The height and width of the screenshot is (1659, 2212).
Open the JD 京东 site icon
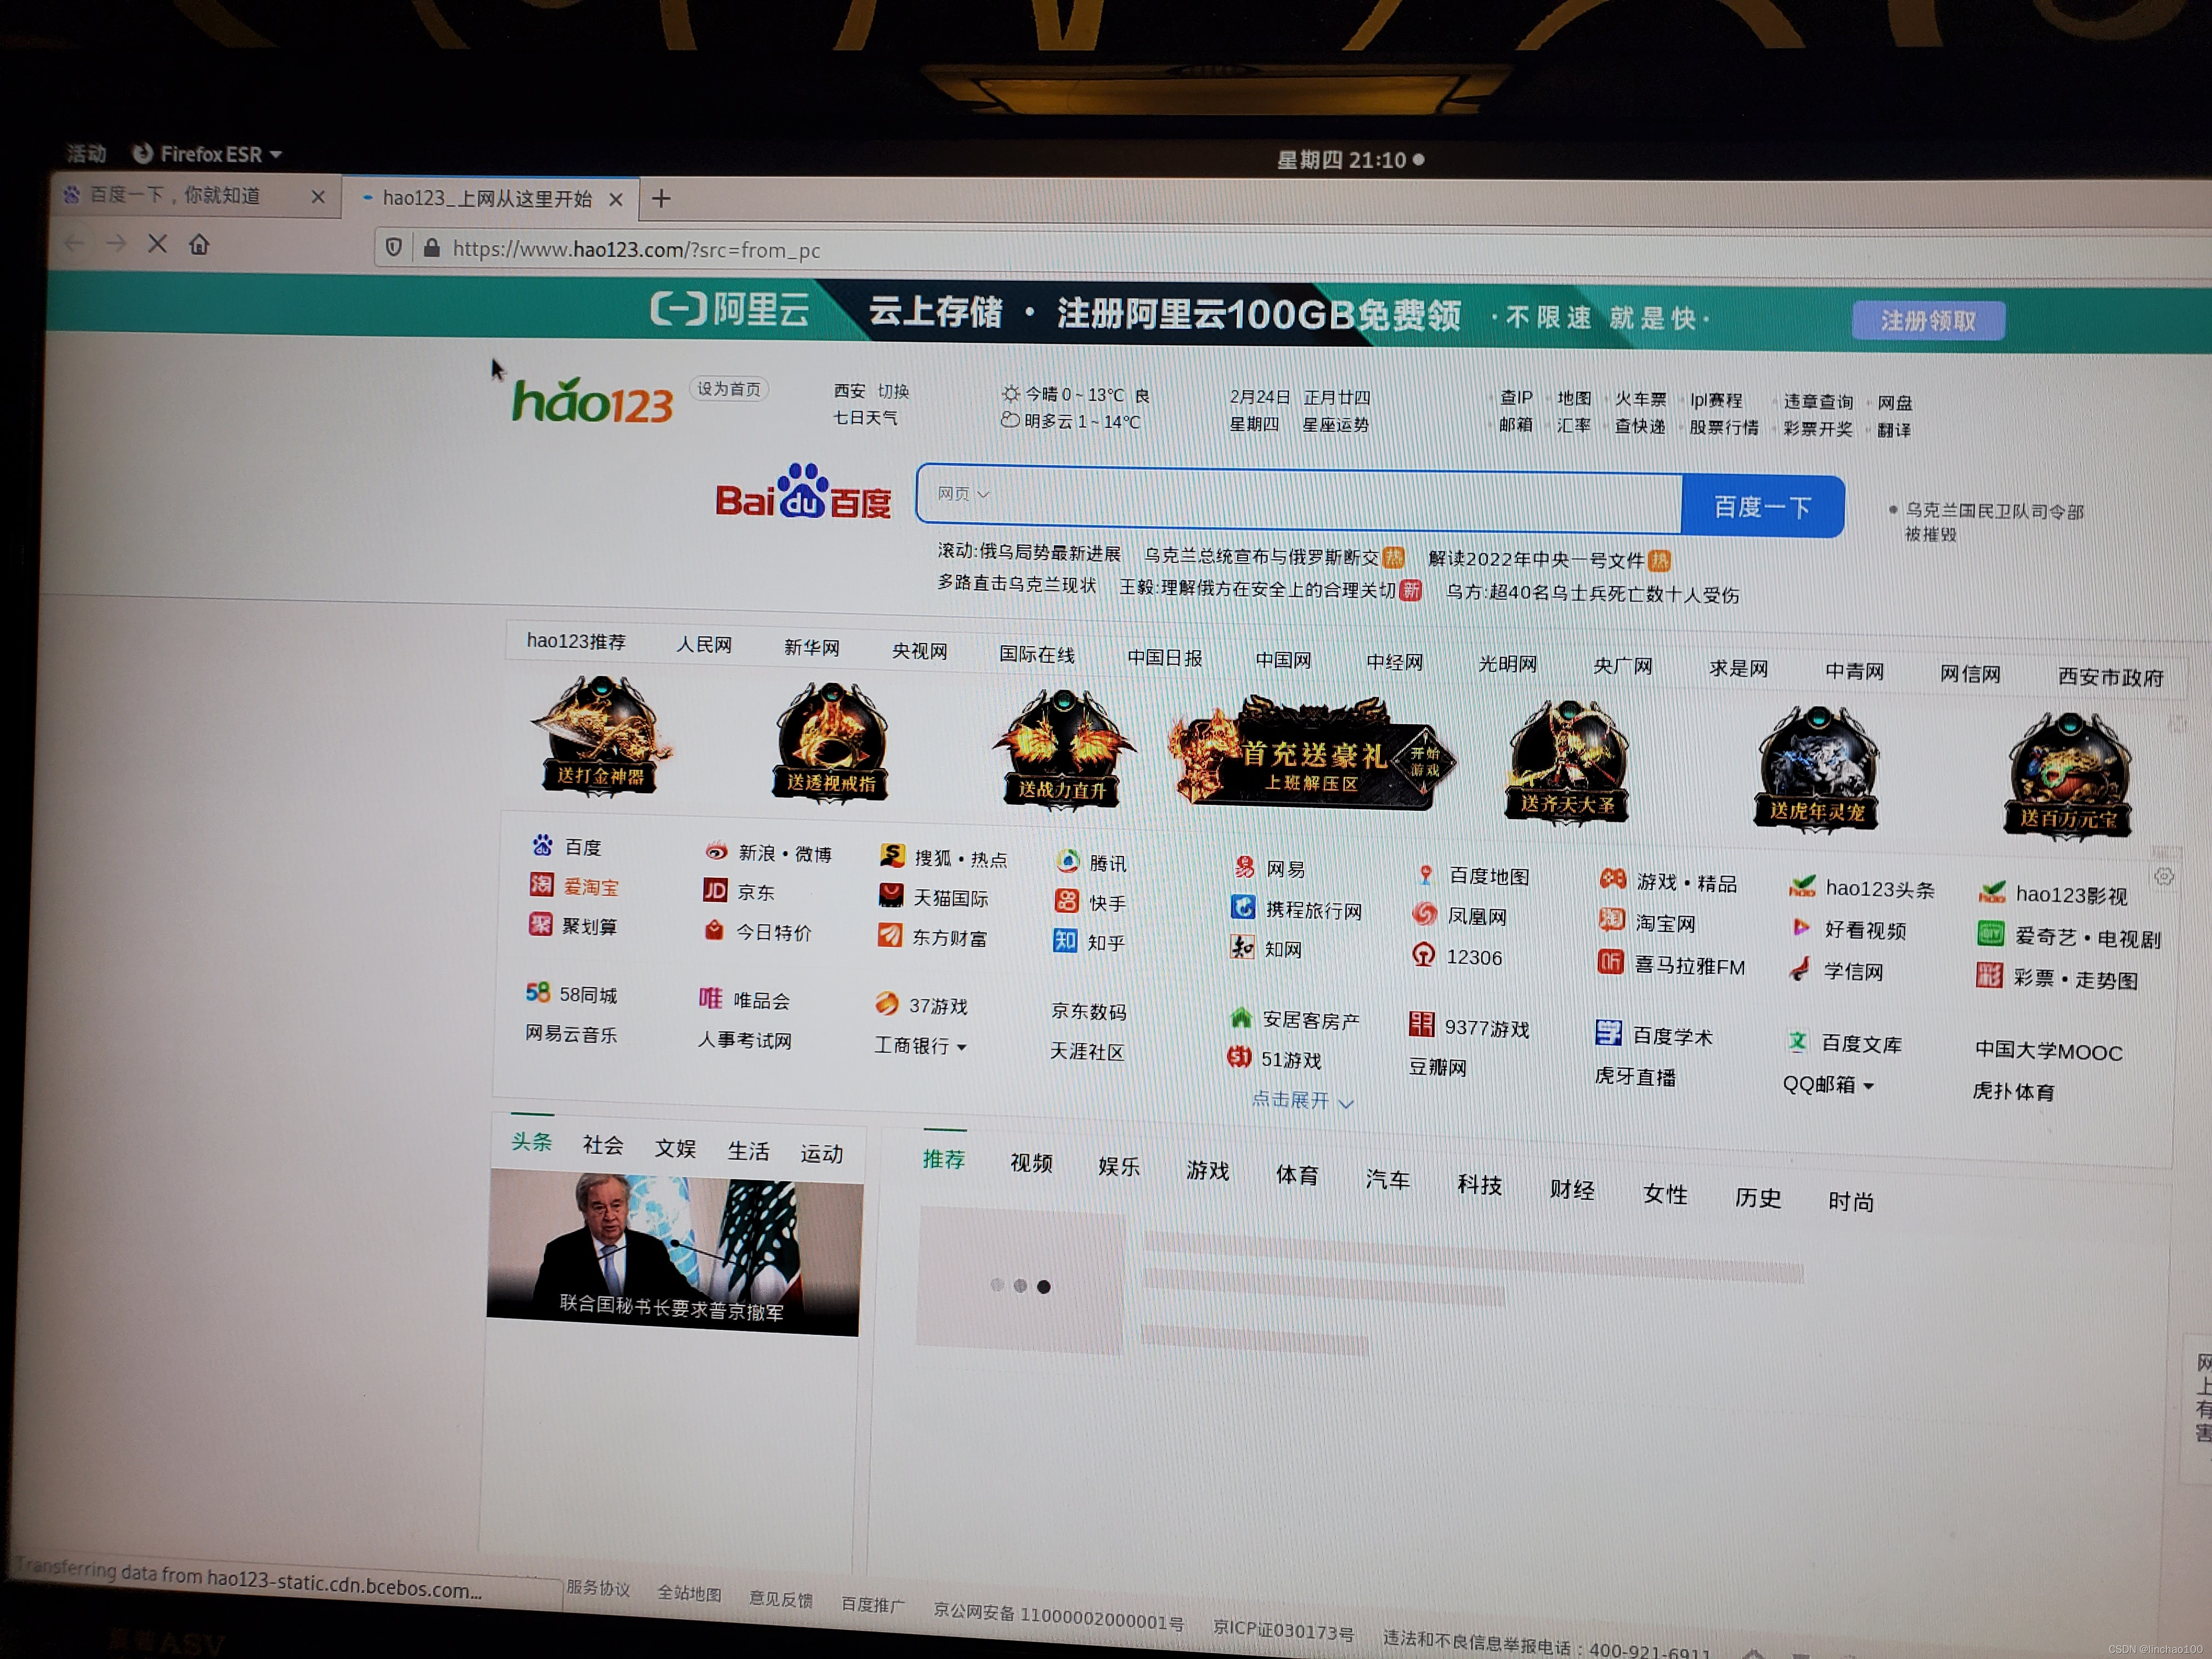click(x=715, y=890)
